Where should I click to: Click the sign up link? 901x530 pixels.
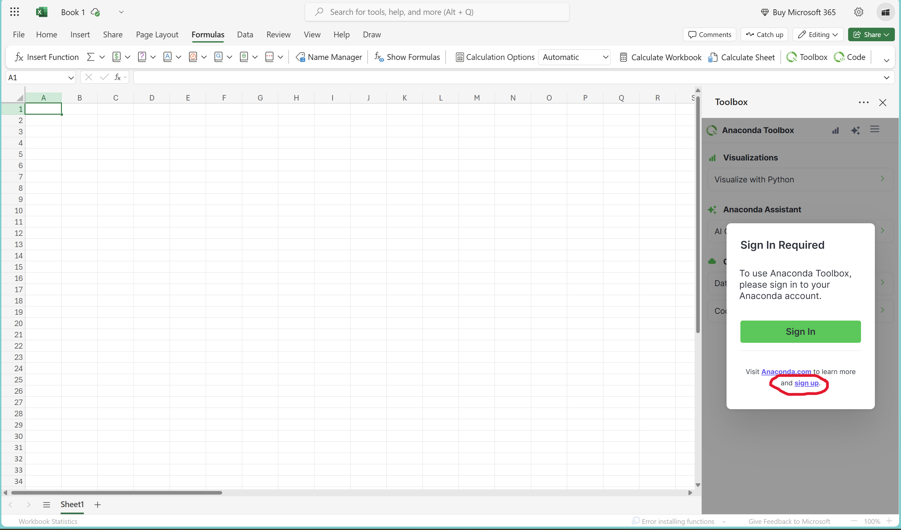tap(806, 383)
